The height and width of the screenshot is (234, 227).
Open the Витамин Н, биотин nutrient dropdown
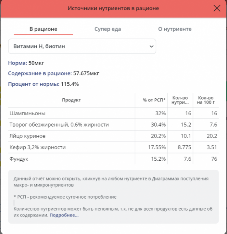(82, 46)
